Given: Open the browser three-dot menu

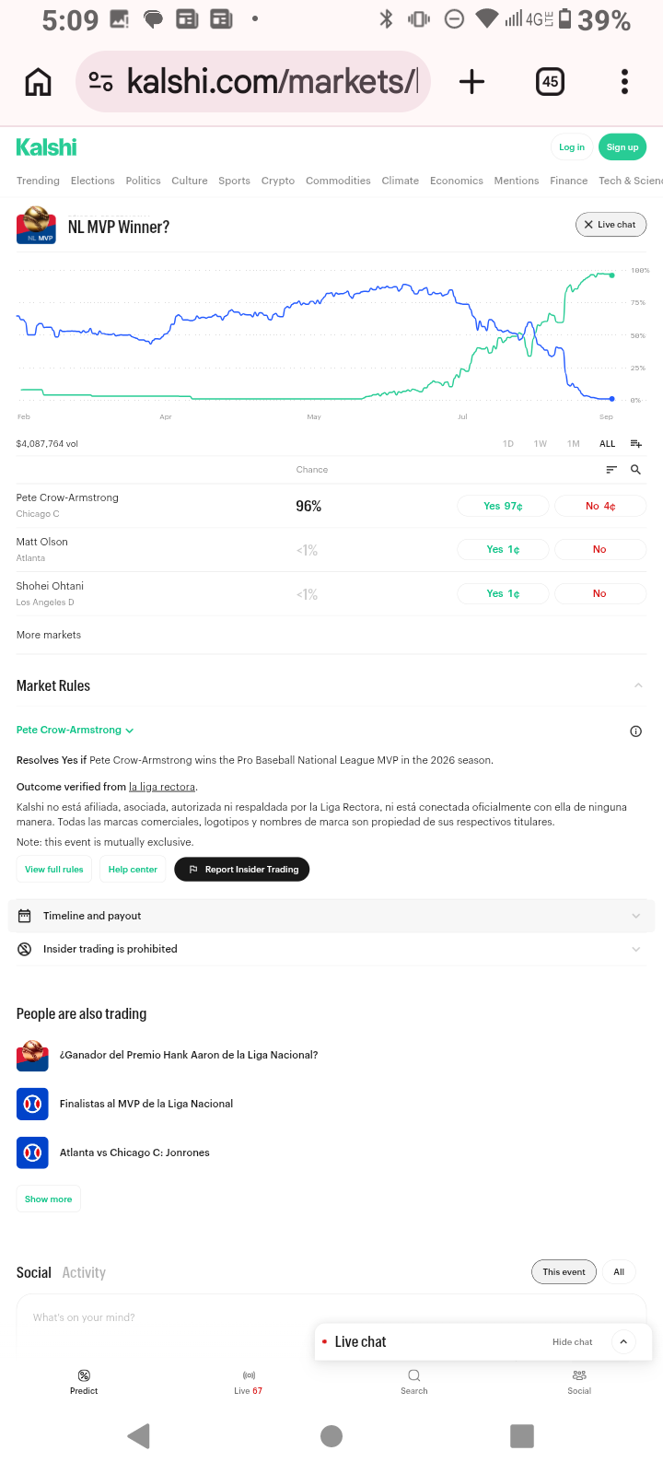Looking at the screenshot, I should click(x=624, y=82).
